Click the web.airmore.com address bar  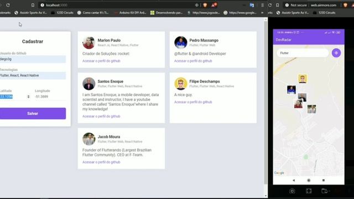coord(323,5)
